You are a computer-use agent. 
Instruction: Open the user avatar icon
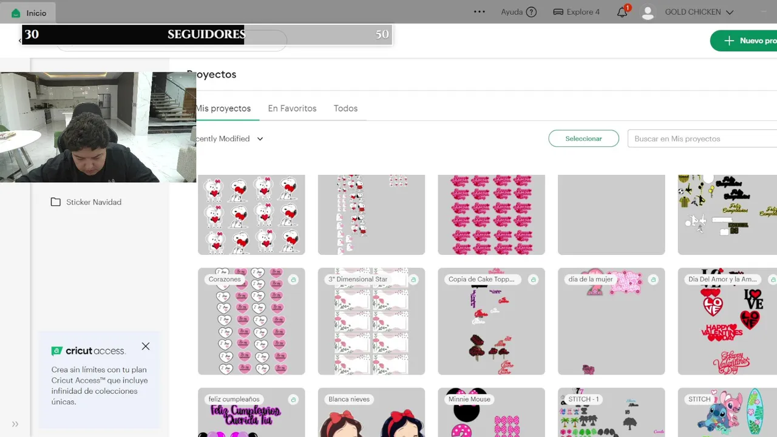pos(648,12)
